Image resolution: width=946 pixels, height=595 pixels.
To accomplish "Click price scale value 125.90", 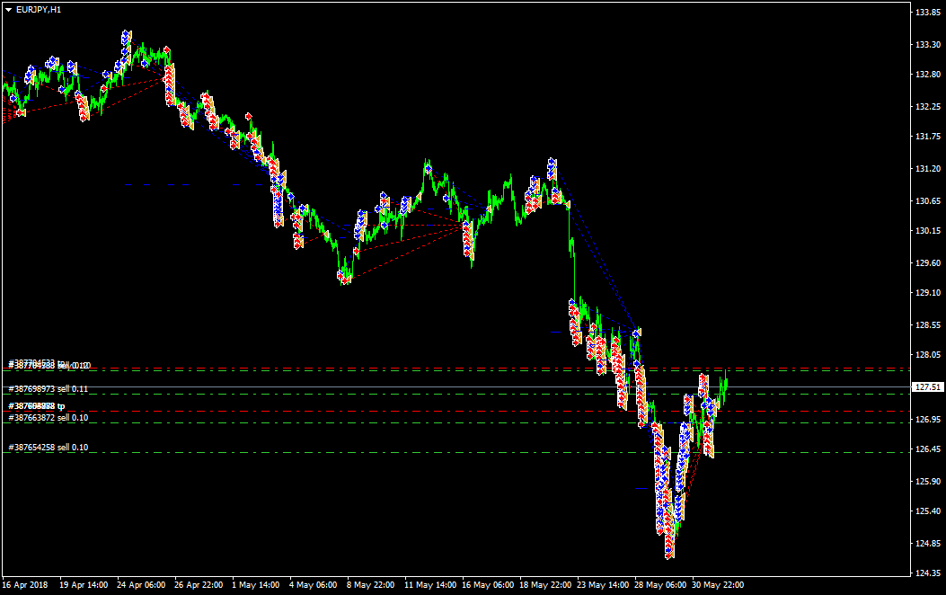I will (x=928, y=482).
